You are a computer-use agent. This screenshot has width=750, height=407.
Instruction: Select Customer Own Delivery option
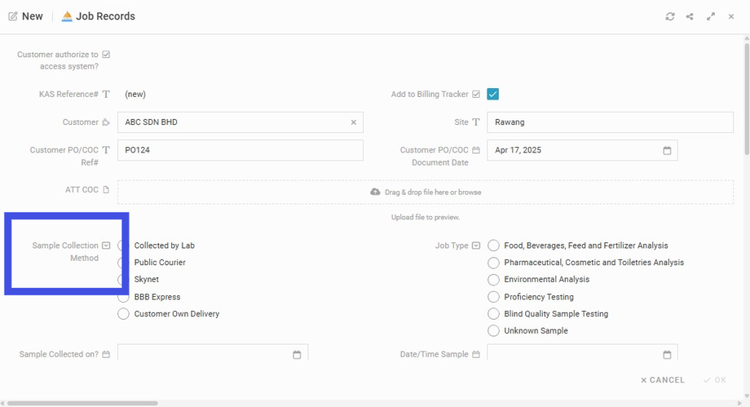click(123, 314)
